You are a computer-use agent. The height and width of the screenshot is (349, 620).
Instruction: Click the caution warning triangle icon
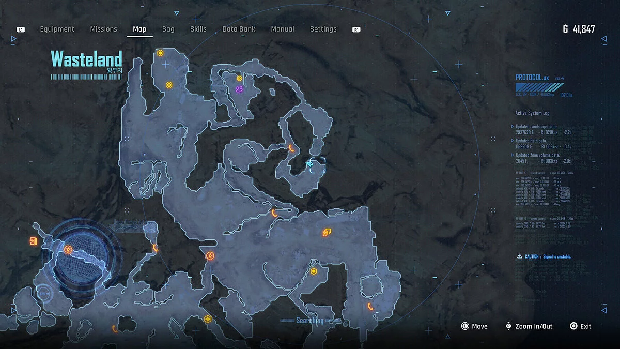coord(519,256)
